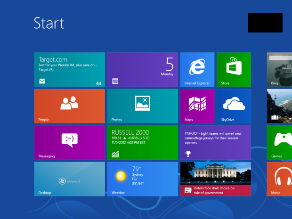Click the '79°' temperature reading
This screenshot has width=292, height=219.
(137, 169)
